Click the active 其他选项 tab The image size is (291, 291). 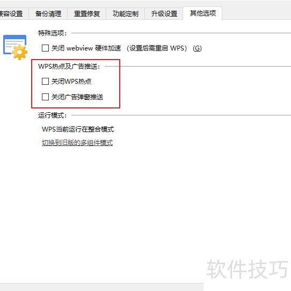pos(202,13)
